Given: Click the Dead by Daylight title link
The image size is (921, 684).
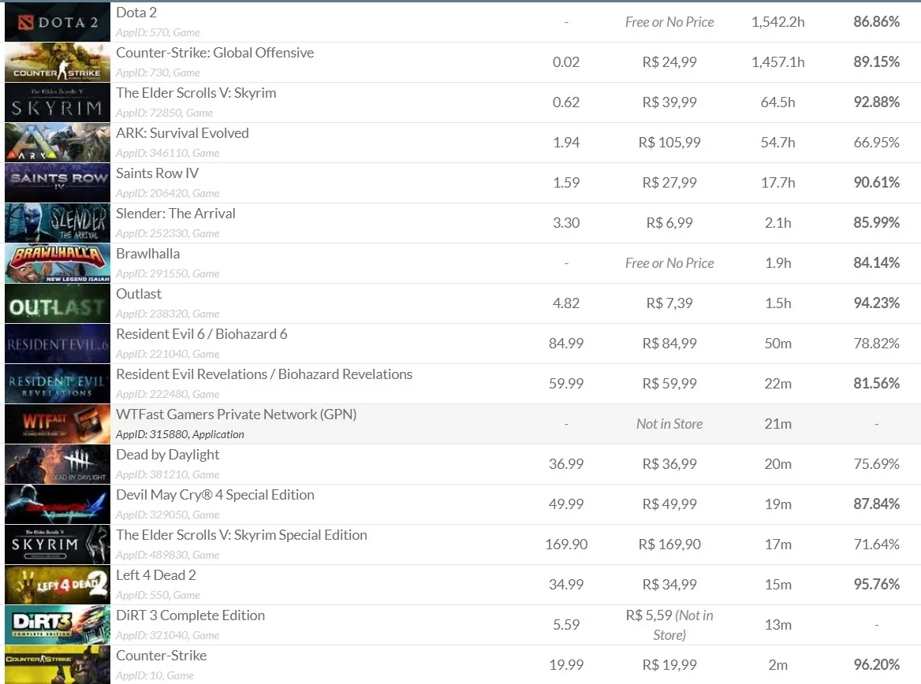Looking at the screenshot, I should tap(167, 455).
